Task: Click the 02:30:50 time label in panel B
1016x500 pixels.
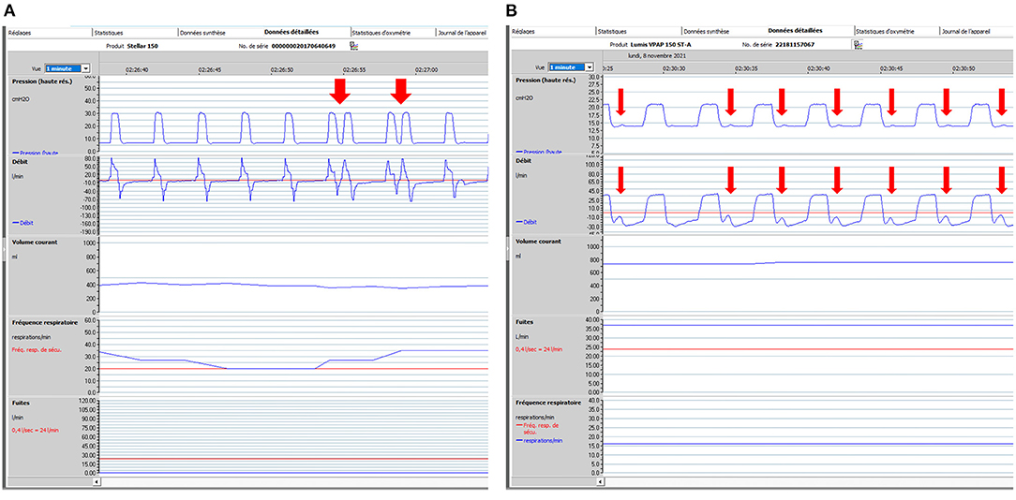Action: pyautogui.click(x=965, y=67)
